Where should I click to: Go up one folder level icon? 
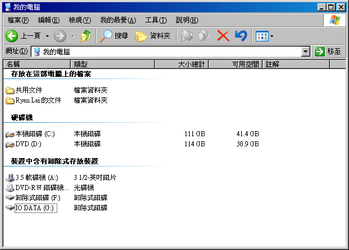86,36
